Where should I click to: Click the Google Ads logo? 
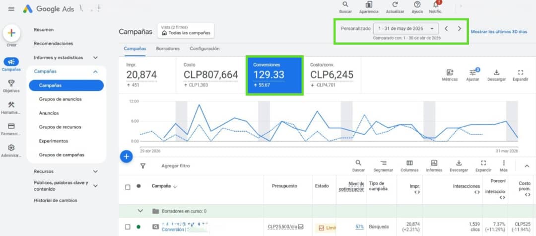click(x=49, y=9)
